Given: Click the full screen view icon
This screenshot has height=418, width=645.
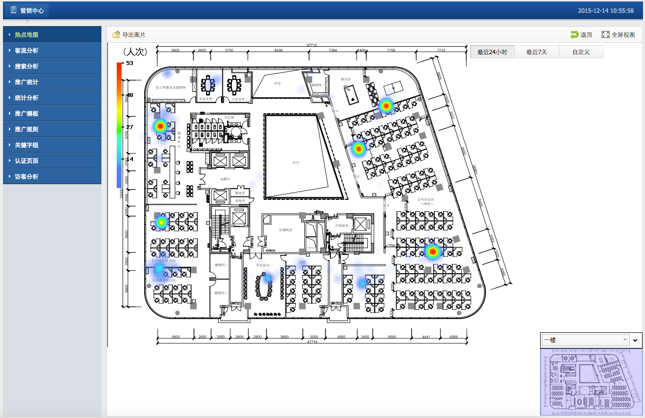Looking at the screenshot, I should pos(606,34).
